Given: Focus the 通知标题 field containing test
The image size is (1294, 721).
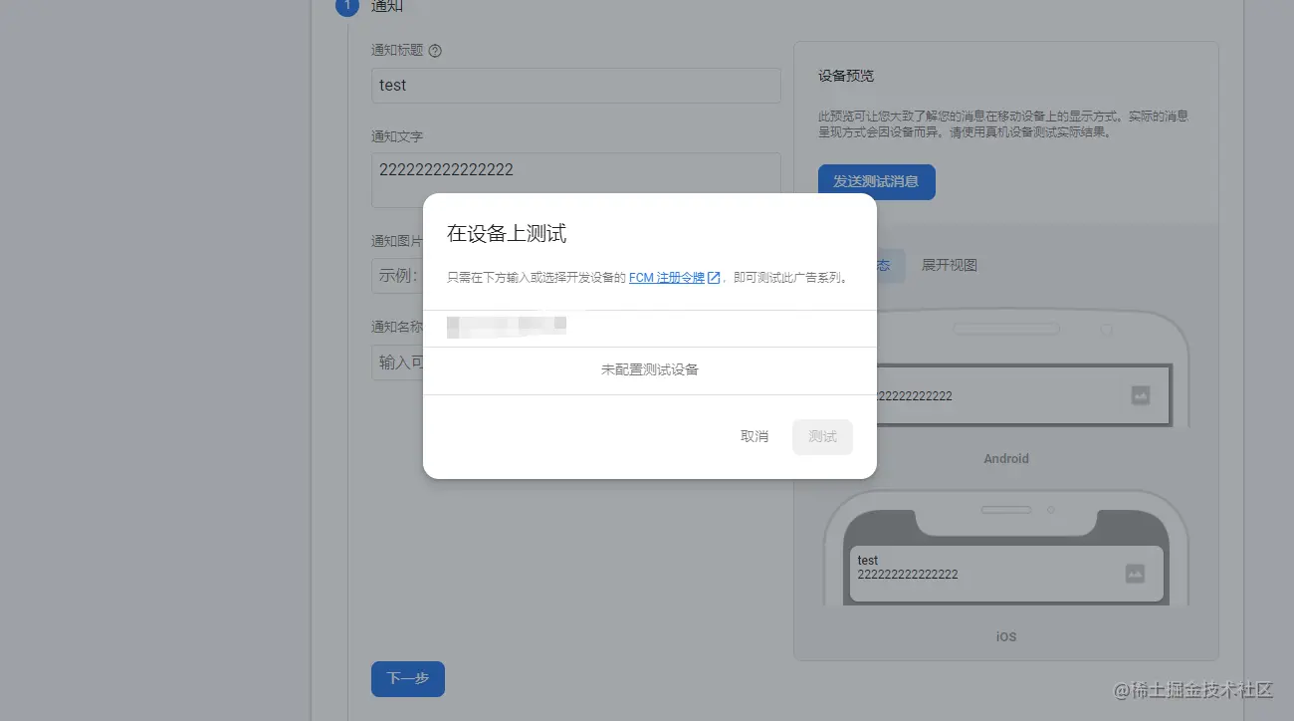Looking at the screenshot, I should point(575,86).
